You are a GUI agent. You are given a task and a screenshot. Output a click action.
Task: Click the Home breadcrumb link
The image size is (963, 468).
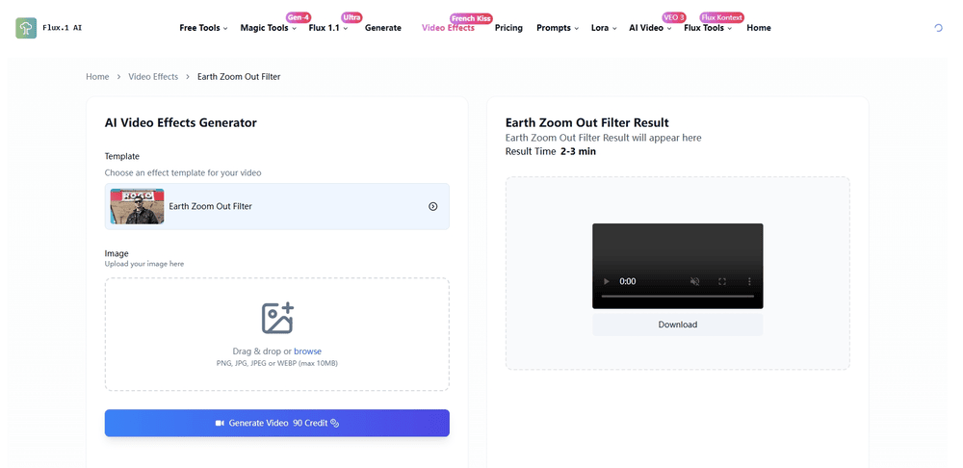coord(97,76)
